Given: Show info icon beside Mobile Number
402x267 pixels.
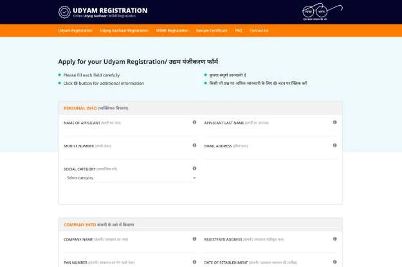Looking at the screenshot, I should click(x=194, y=145).
